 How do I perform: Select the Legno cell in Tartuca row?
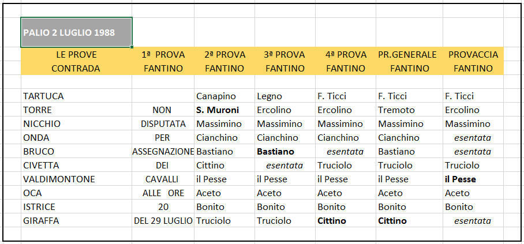[285, 96]
